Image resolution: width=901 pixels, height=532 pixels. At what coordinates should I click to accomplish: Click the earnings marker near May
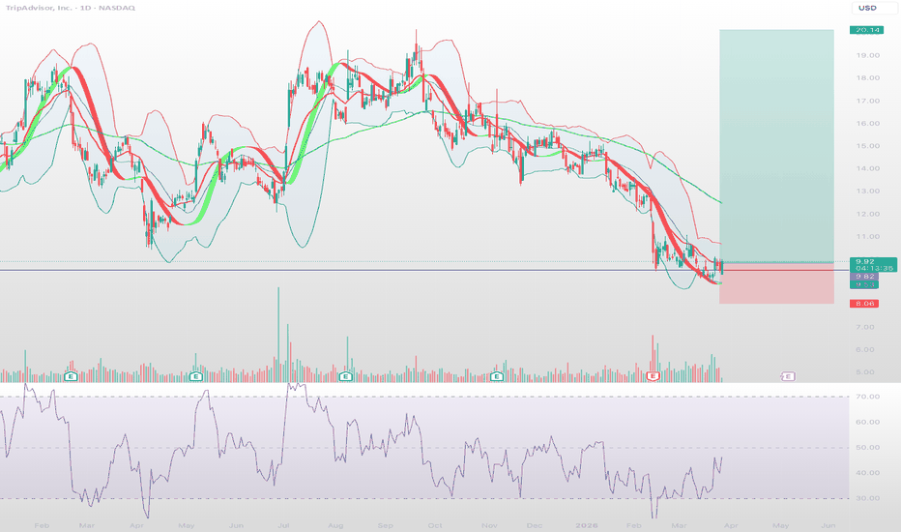pyautogui.click(x=196, y=375)
